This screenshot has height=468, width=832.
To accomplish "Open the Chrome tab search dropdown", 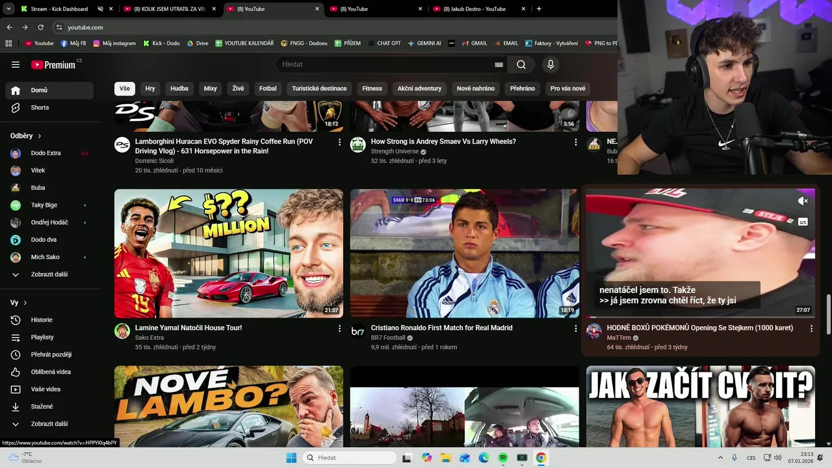I will 8,8.
